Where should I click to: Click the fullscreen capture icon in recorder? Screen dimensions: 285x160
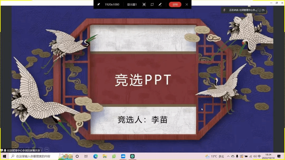point(144,4)
